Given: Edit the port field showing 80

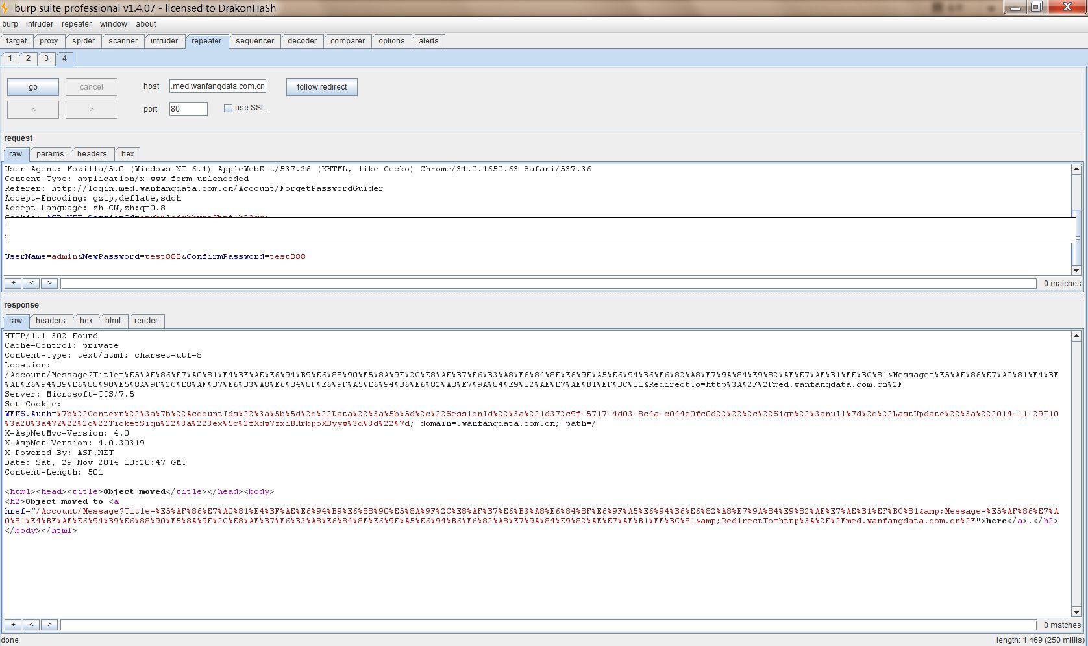Looking at the screenshot, I should coord(188,109).
